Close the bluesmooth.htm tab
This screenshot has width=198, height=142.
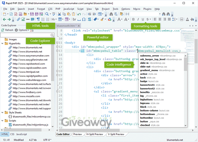79,26
